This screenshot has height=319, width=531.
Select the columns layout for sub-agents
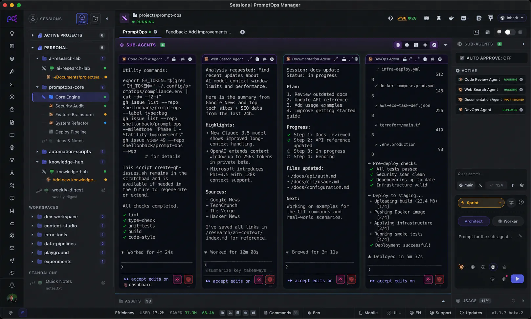tap(398, 45)
